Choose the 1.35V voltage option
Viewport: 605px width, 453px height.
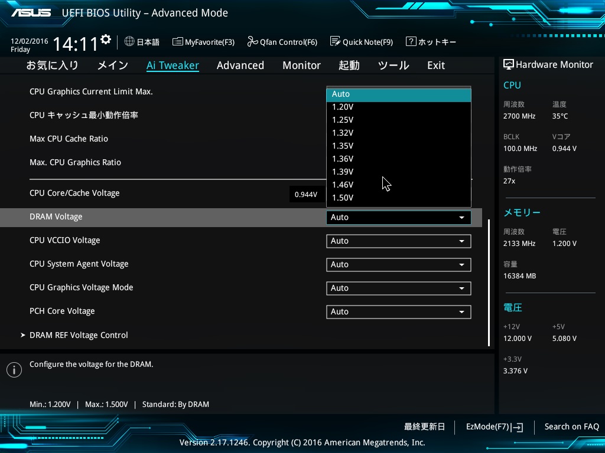[x=399, y=146]
